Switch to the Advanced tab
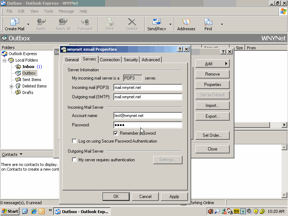 (x=150, y=60)
